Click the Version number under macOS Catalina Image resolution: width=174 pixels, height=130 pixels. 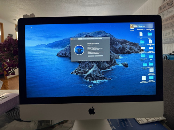click(x=90, y=45)
